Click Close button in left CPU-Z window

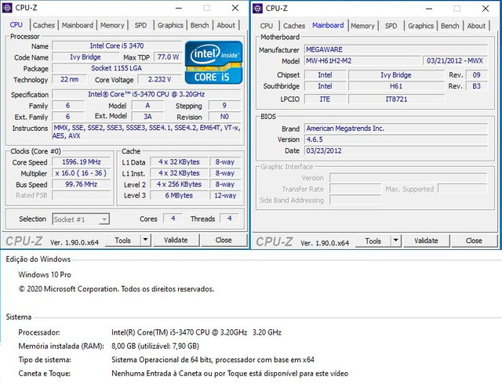coord(224,241)
